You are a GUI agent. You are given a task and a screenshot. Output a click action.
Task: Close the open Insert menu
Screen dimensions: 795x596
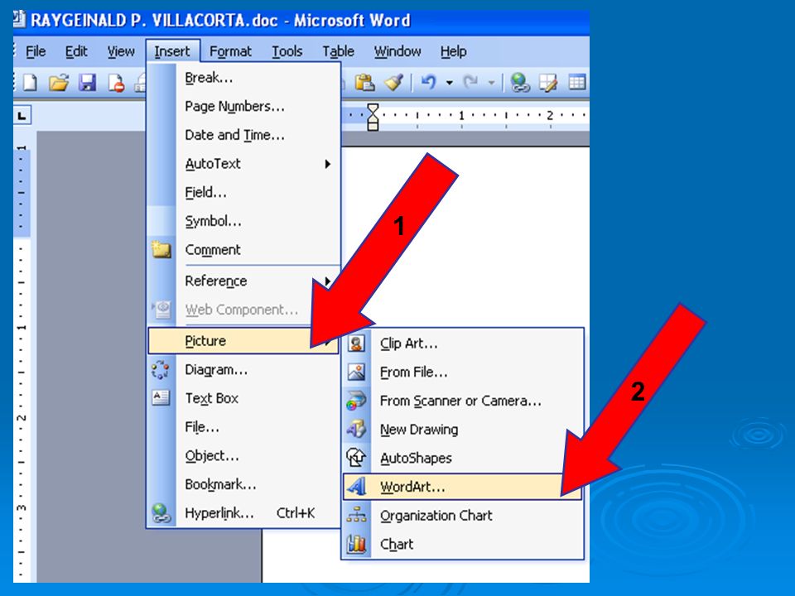tap(172, 51)
